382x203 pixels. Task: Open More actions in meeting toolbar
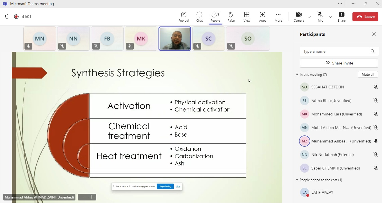click(x=278, y=17)
